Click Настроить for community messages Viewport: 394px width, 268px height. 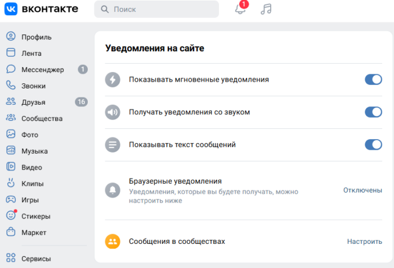point(365,242)
